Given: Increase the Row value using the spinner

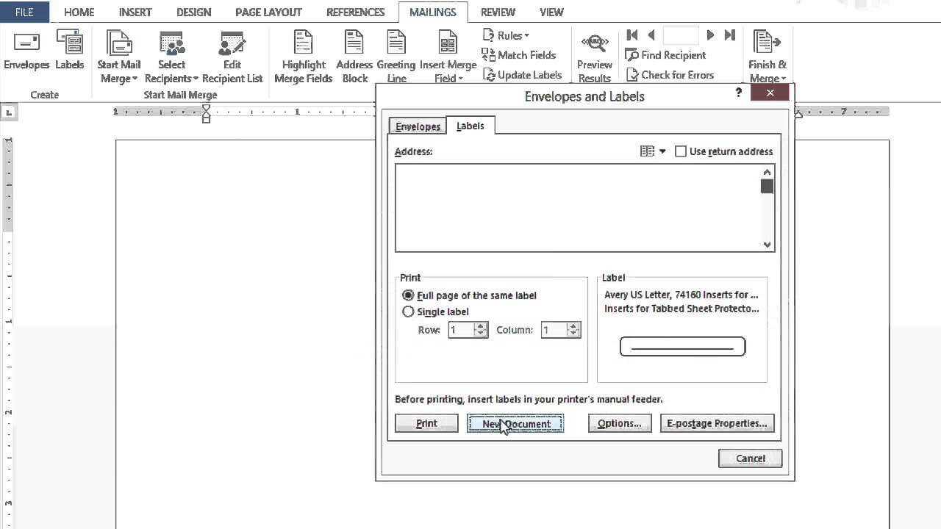Looking at the screenshot, I should pos(480,326).
